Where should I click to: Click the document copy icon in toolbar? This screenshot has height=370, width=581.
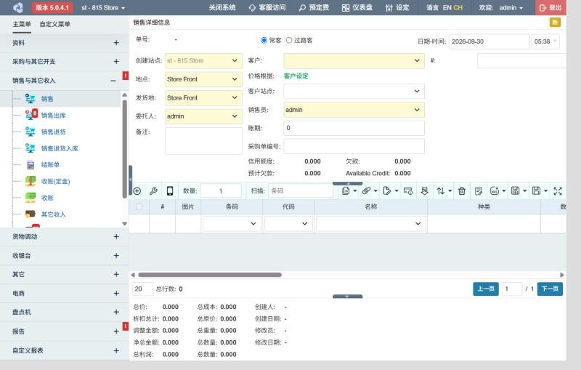click(346, 191)
